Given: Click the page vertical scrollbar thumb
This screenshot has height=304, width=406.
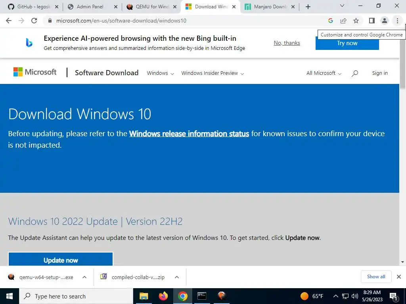Looking at the screenshot, I should point(403,62).
